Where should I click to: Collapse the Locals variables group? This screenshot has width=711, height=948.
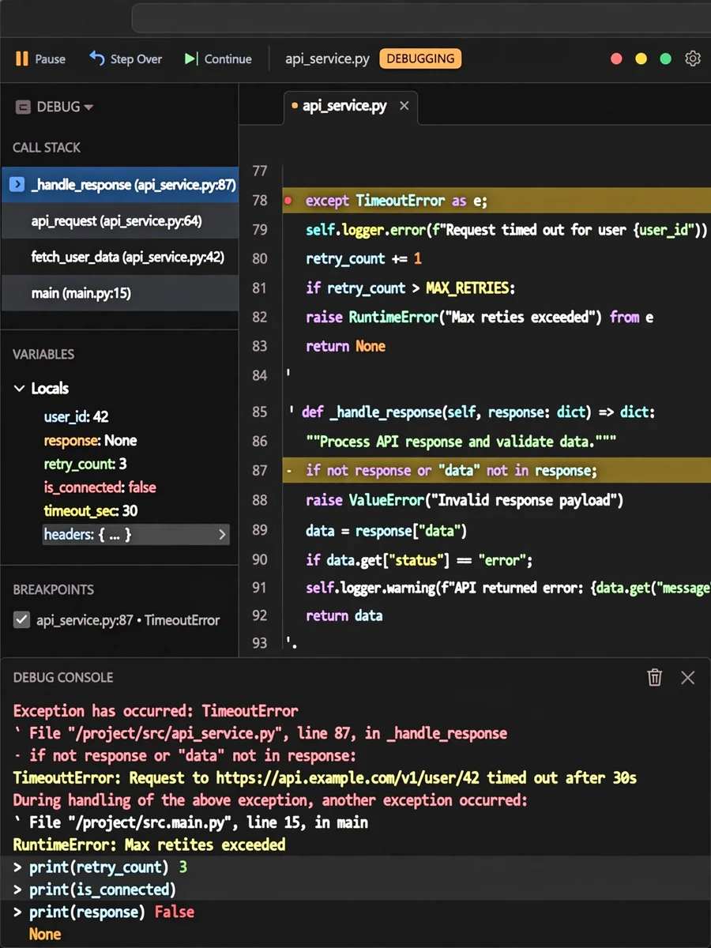pyautogui.click(x=20, y=388)
